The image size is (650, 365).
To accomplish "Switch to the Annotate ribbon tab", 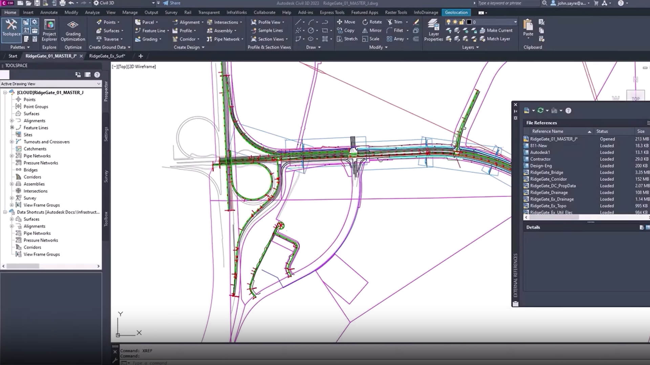I will point(49,13).
